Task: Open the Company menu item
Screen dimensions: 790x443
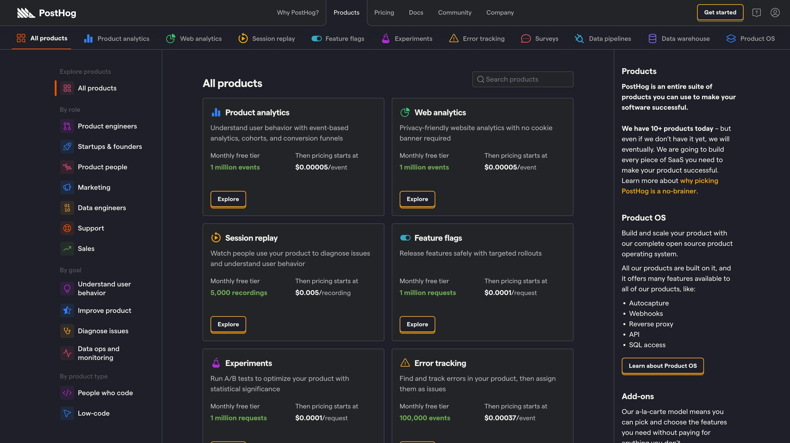Action: point(500,13)
